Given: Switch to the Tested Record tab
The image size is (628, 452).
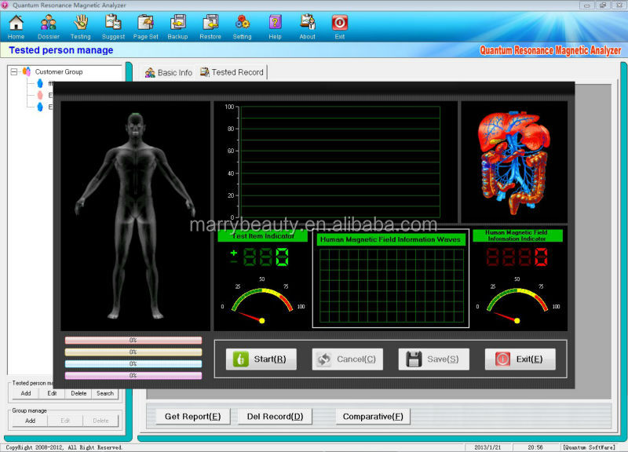Looking at the screenshot, I should click(x=232, y=72).
